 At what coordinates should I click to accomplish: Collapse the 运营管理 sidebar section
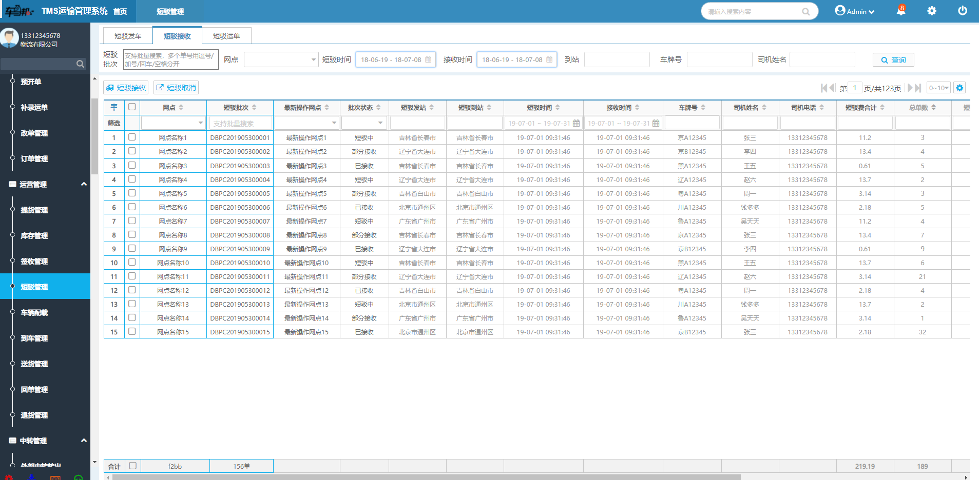pyautogui.click(x=84, y=184)
